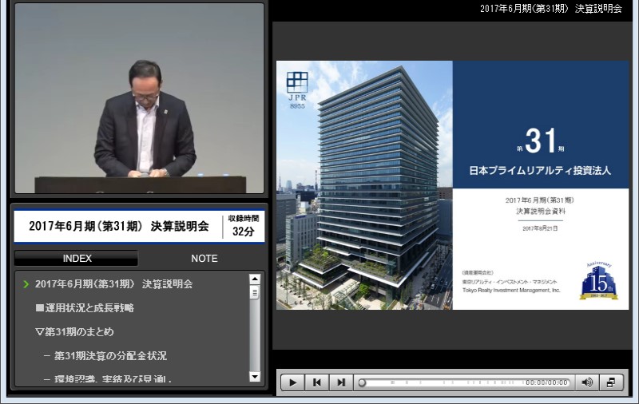This screenshot has height=404, width=639.
Task: Click 日本プライムリアルティ投資法人 text on slide
Action: click(x=540, y=170)
